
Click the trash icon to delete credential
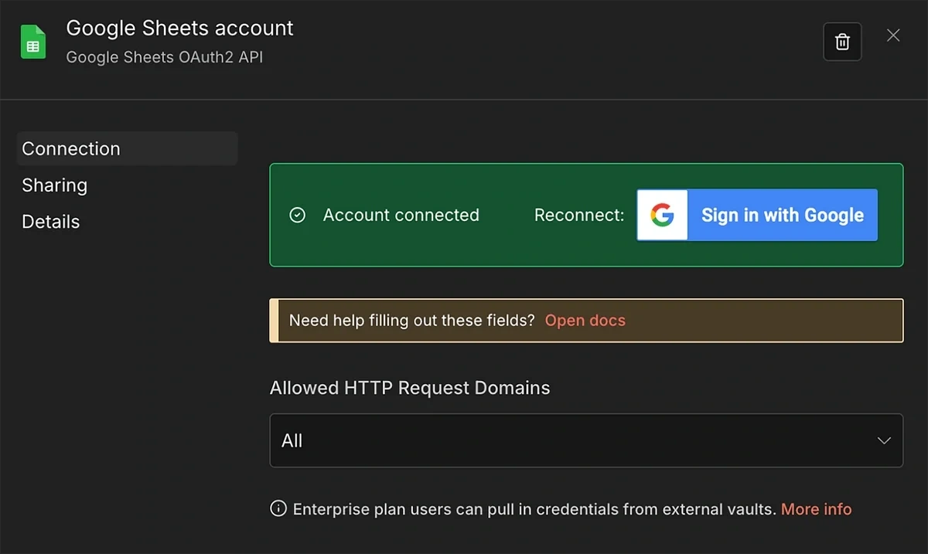(x=842, y=42)
